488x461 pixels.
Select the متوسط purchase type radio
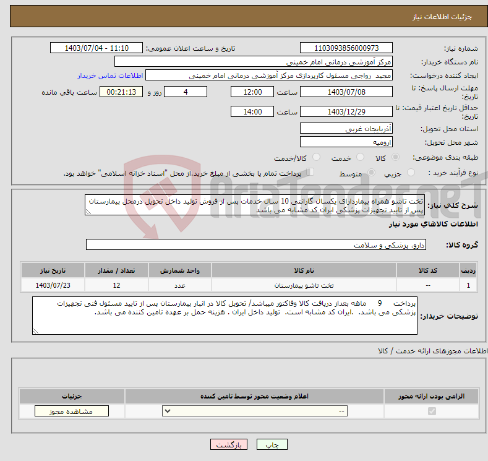[371, 173]
